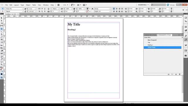Toggle Align Center paragraph alignment
Viewport: 188px width, 106px height.
coord(117,9)
